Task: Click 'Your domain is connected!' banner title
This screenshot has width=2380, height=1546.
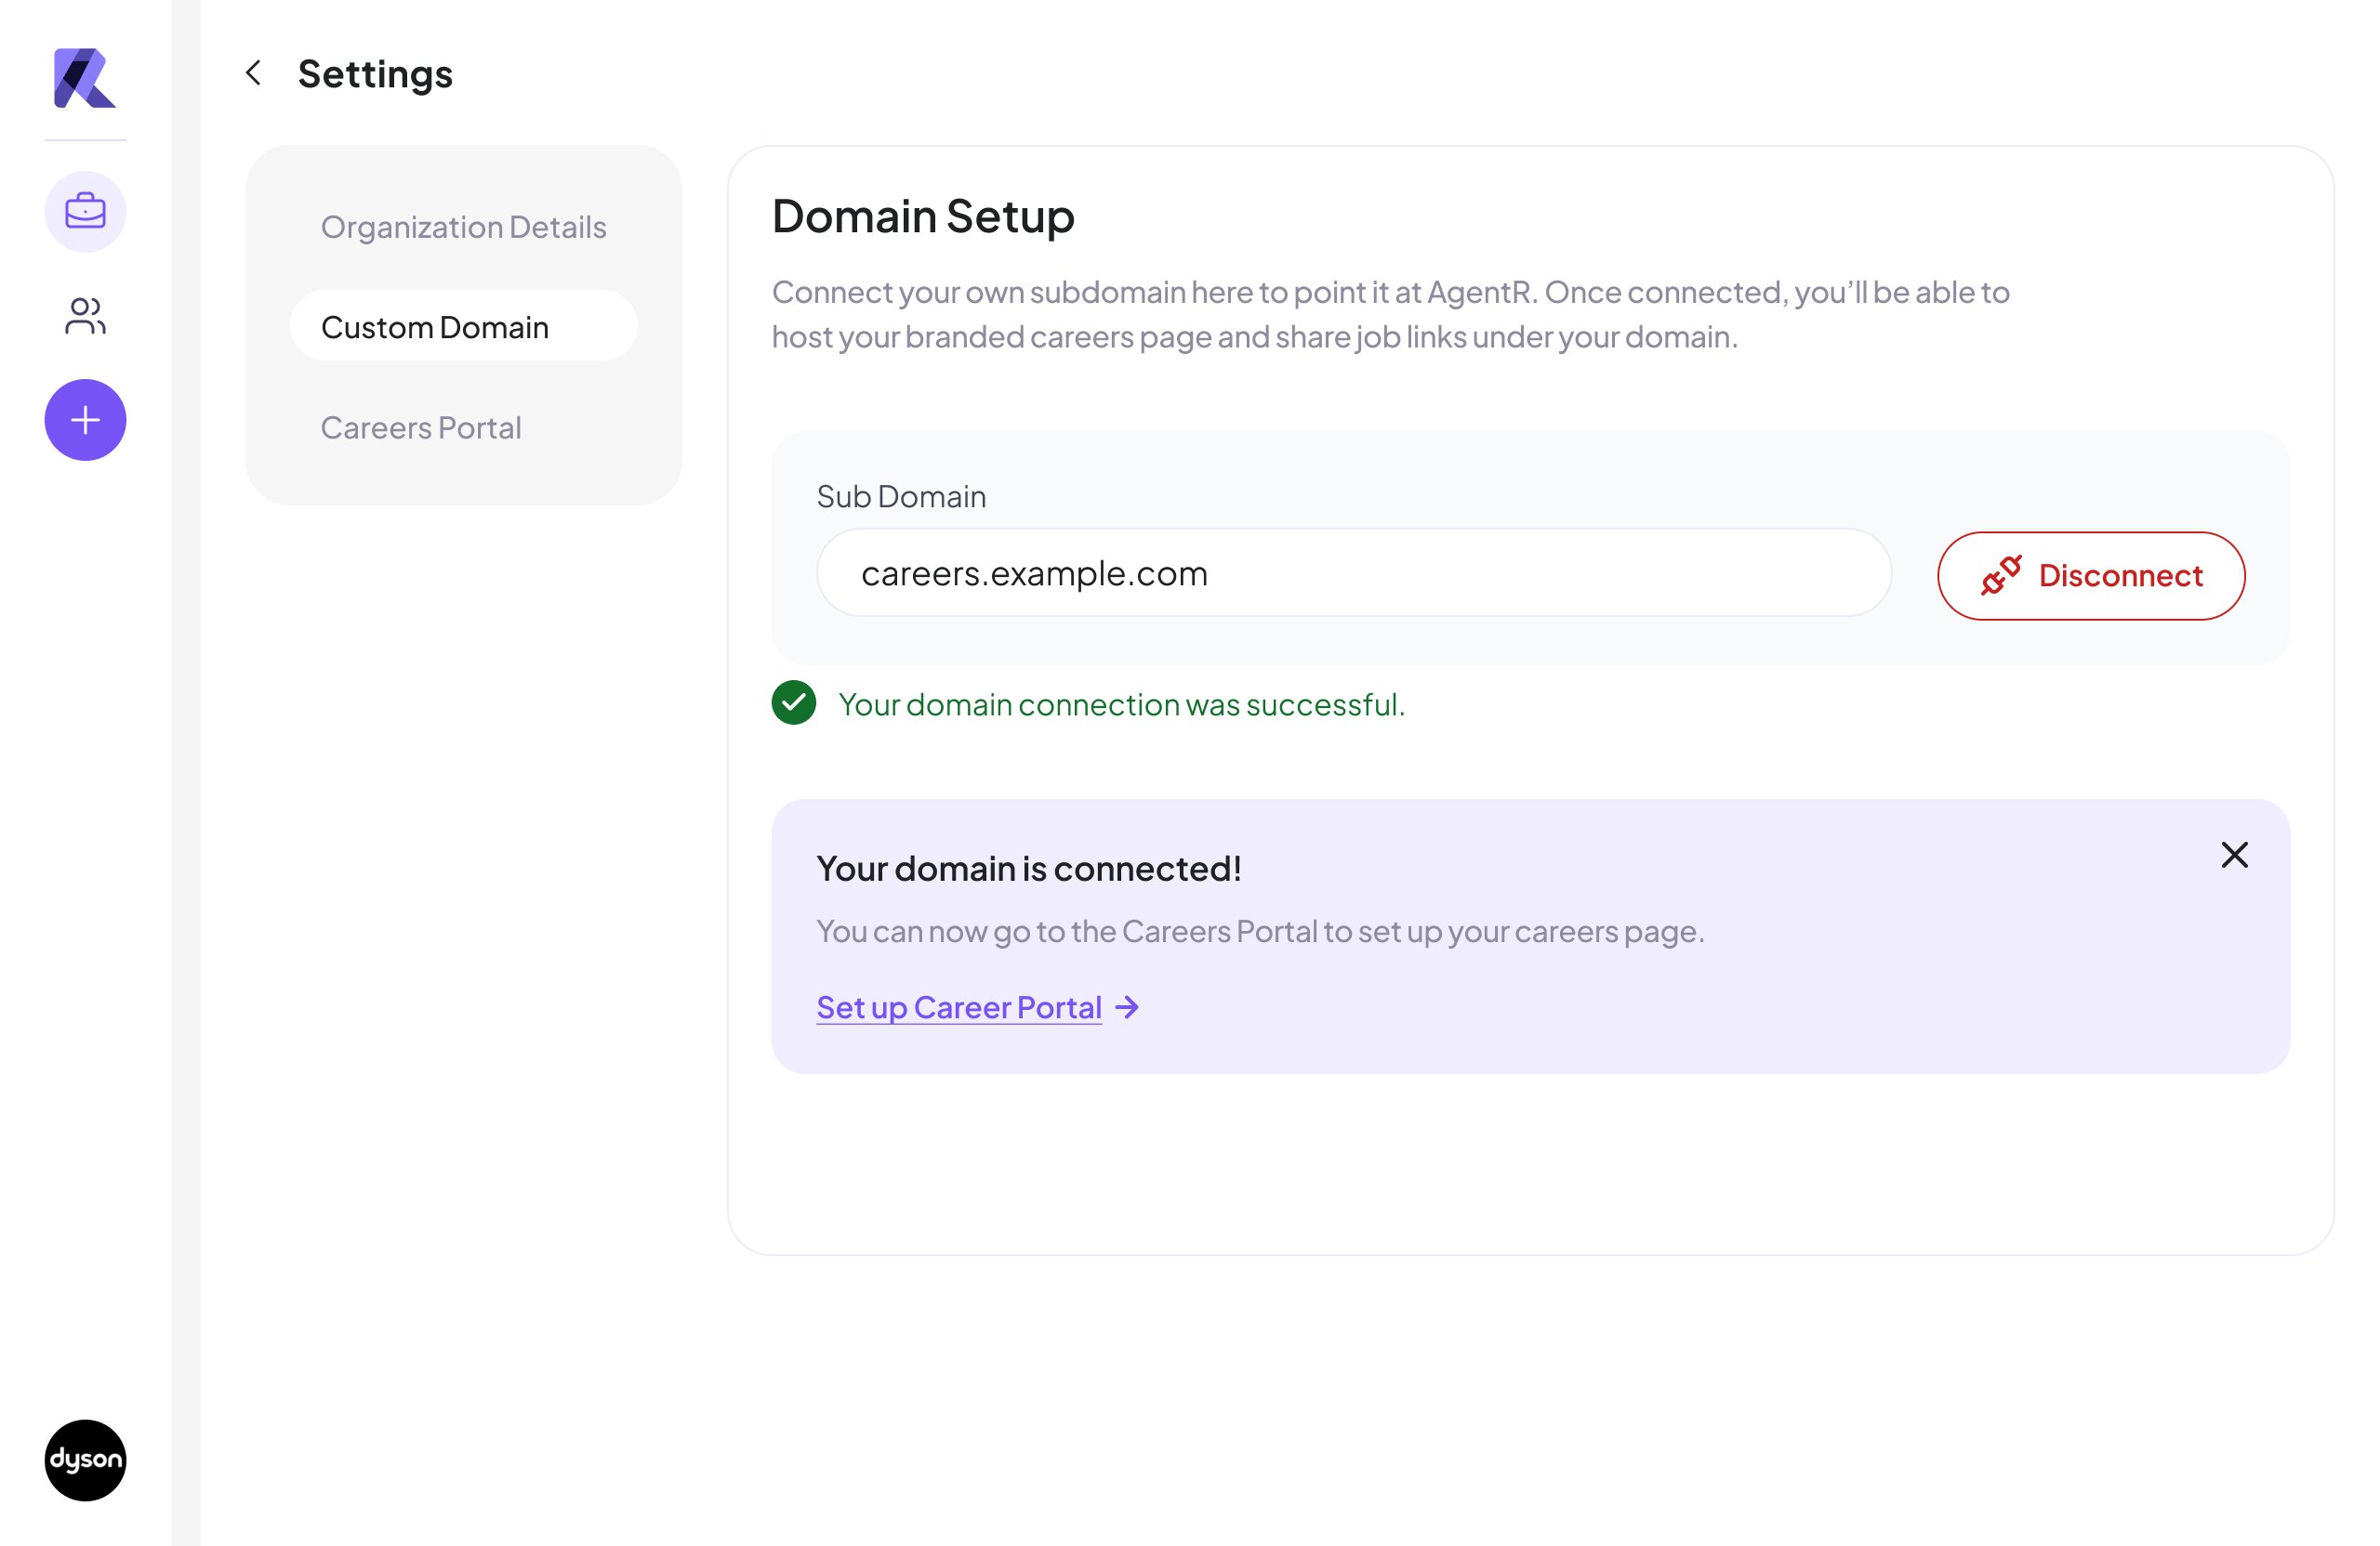Action: pos(1029,869)
